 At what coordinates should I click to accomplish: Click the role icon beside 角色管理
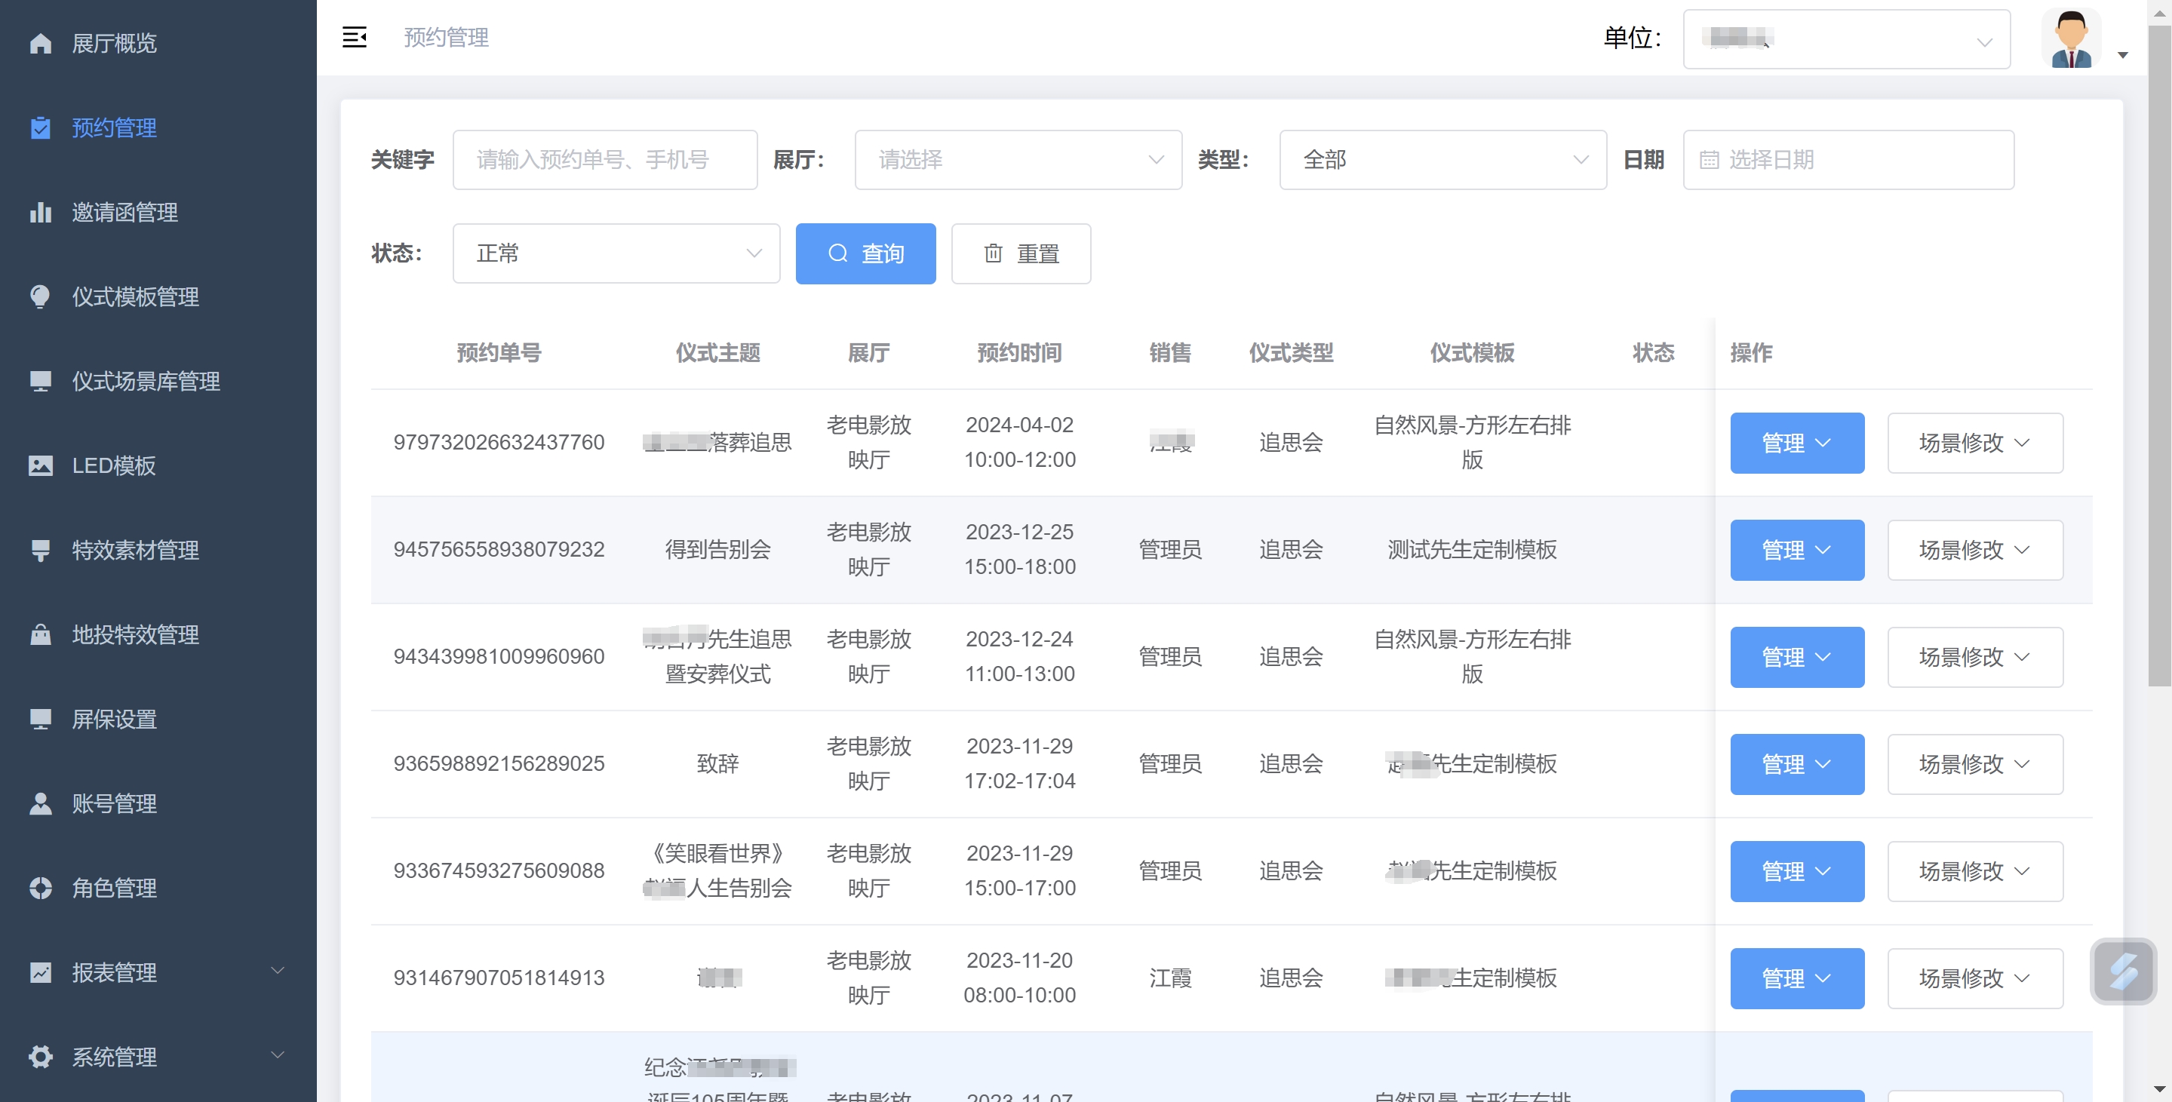pos(41,887)
